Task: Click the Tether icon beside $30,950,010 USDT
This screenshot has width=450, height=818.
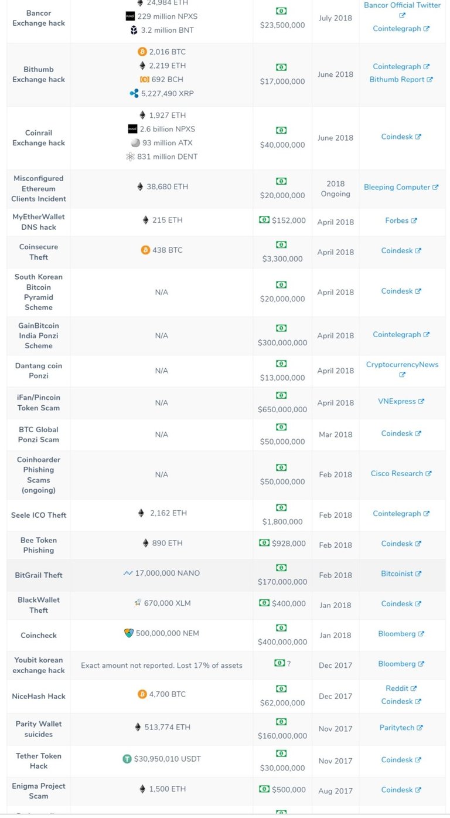Action: [x=127, y=759]
